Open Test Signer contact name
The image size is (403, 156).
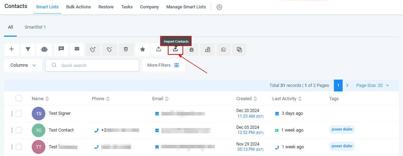click(x=60, y=113)
